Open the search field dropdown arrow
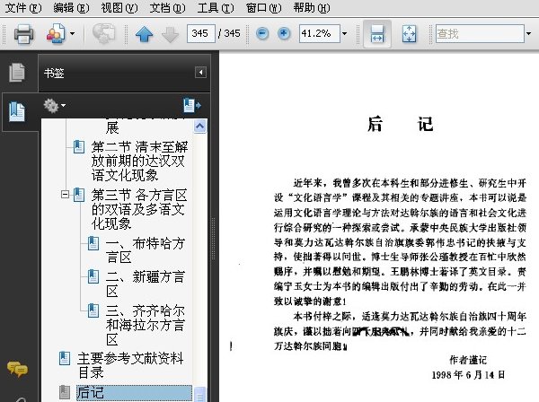The height and width of the screenshot is (402, 539). (529, 33)
